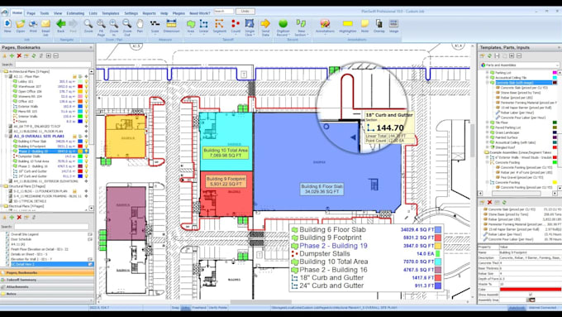Click the Print icon in the ribbon
The height and width of the screenshot is (317, 562).
(33, 24)
